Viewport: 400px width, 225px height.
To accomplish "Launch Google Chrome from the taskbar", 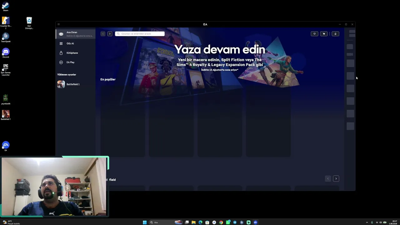I will pos(221,222).
